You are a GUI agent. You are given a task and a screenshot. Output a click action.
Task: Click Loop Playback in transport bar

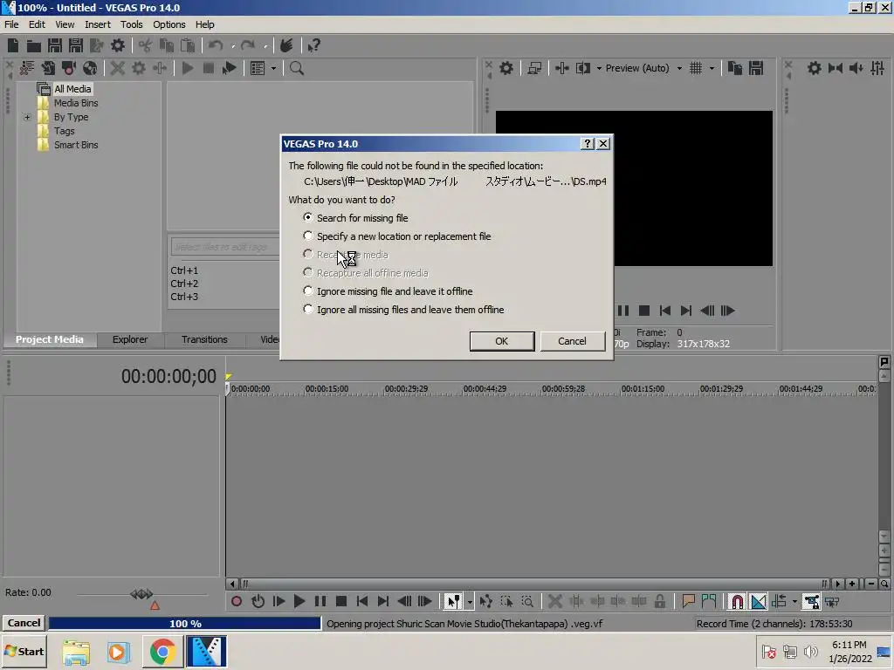[x=258, y=602]
